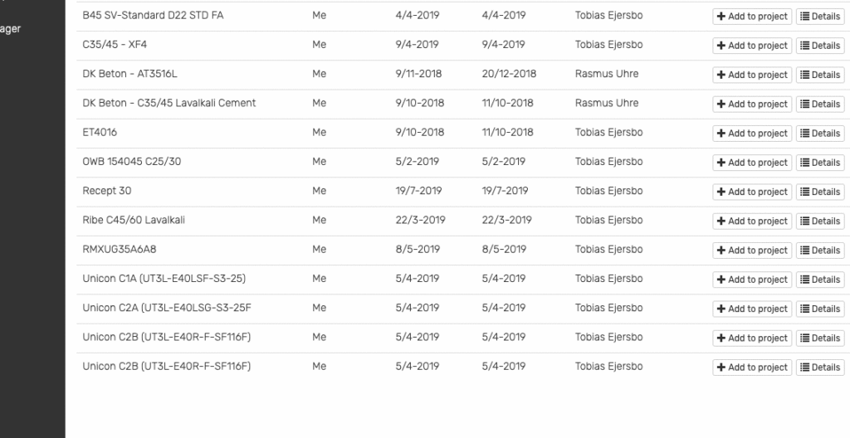Open Details for C35/45 - XF4
Image resolution: width=850 pixels, height=438 pixels.
pyautogui.click(x=819, y=46)
